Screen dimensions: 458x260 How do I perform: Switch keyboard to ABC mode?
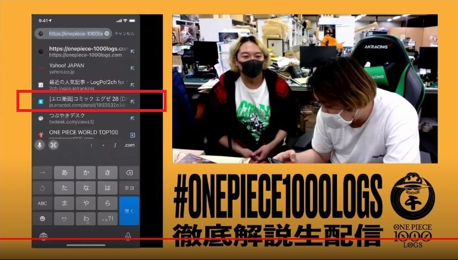click(x=42, y=204)
